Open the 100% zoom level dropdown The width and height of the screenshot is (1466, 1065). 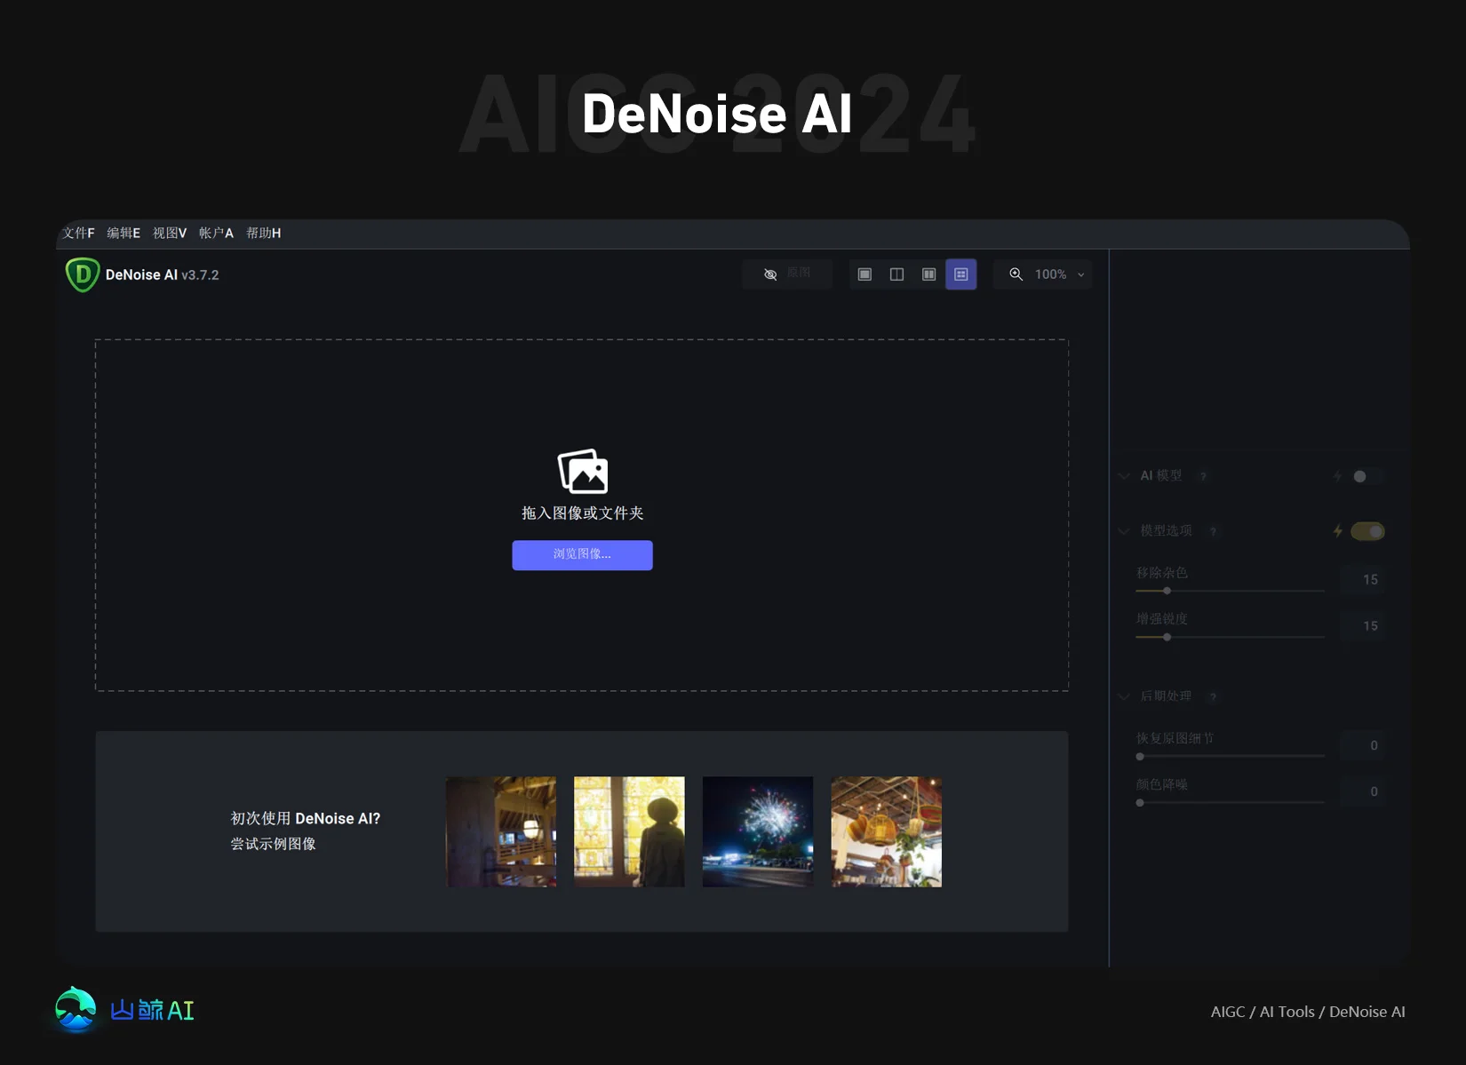[1060, 274]
